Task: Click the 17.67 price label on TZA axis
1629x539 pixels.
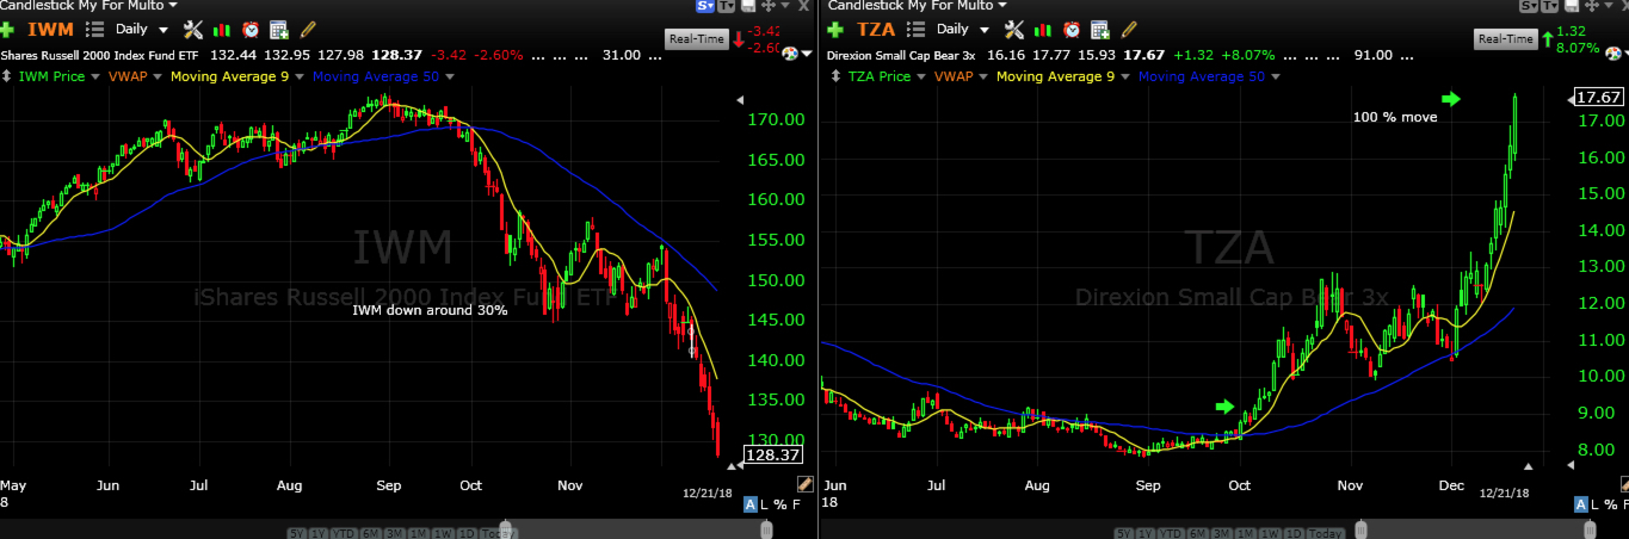Action: tap(1598, 97)
